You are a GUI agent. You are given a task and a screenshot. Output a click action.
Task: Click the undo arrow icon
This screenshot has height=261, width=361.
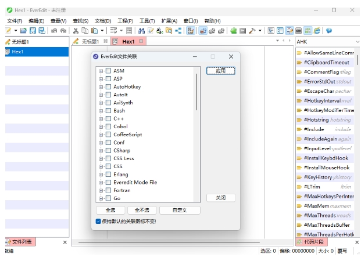pyautogui.click(x=54, y=31)
